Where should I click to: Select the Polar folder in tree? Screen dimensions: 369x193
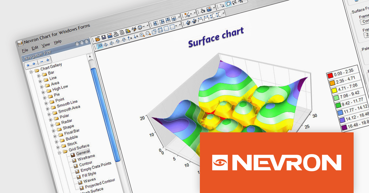[64, 117]
